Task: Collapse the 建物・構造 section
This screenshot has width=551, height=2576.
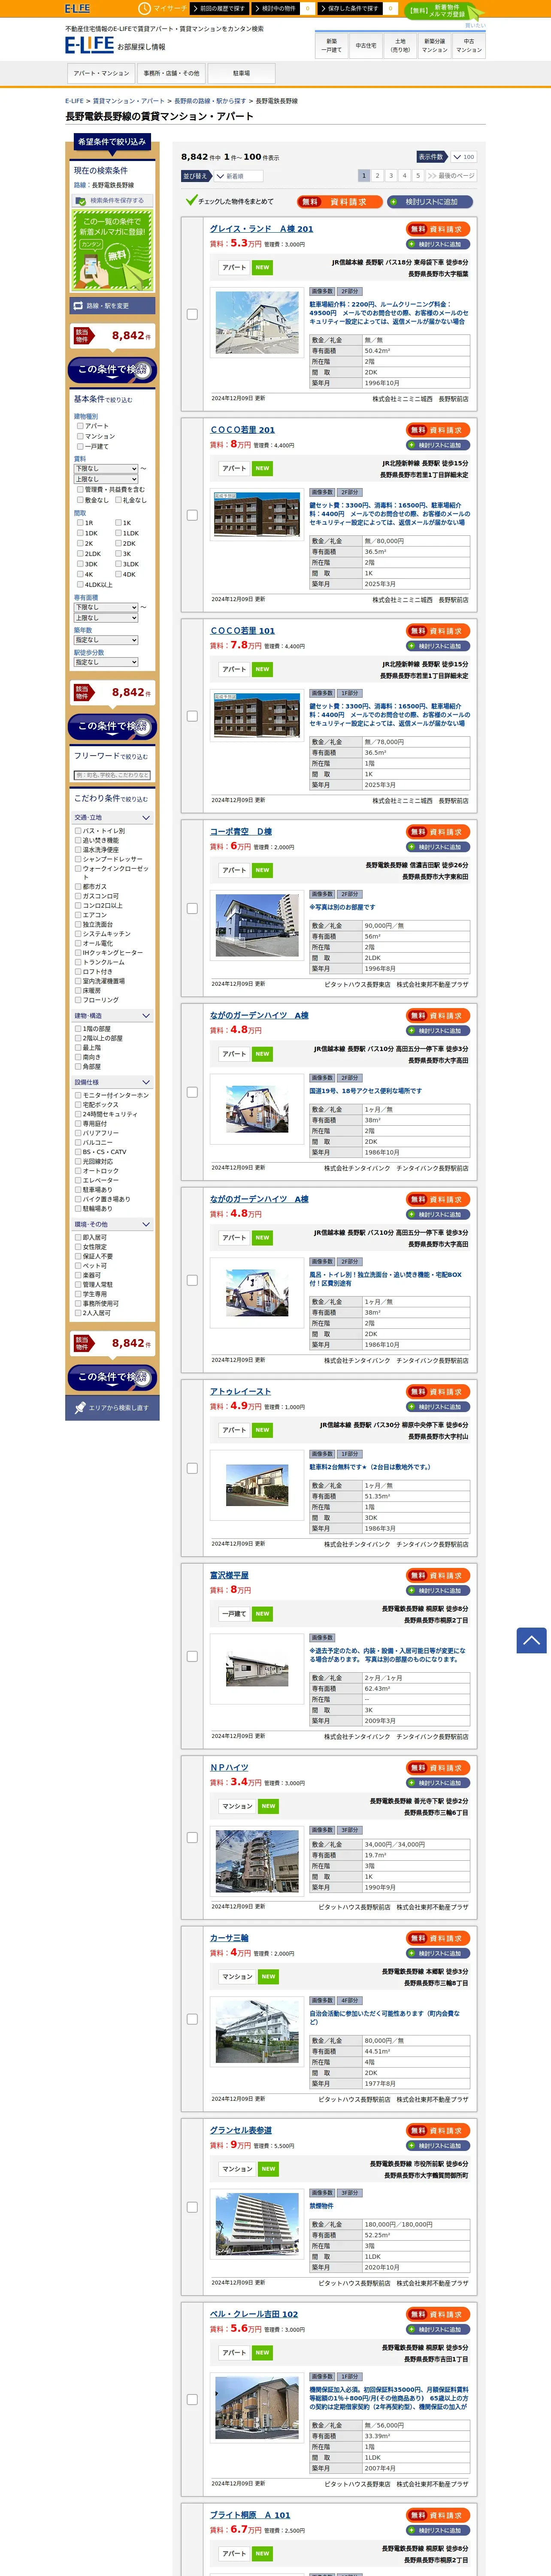Action: pyautogui.click(x=112, y=1015)
